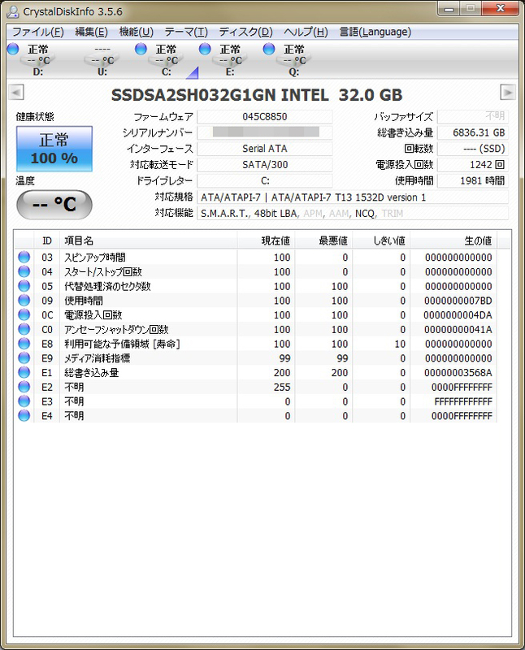
Task: Open the テーマ(T) menu
Action: pyautogui.click(x=186, y=32)
